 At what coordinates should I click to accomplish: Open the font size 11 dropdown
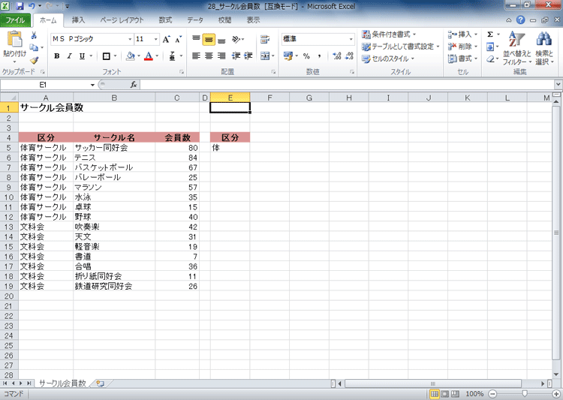[x=156, y=39]
